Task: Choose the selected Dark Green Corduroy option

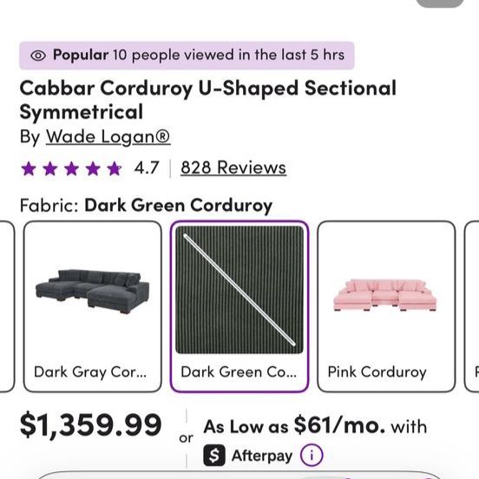Action: pos(239,306)
